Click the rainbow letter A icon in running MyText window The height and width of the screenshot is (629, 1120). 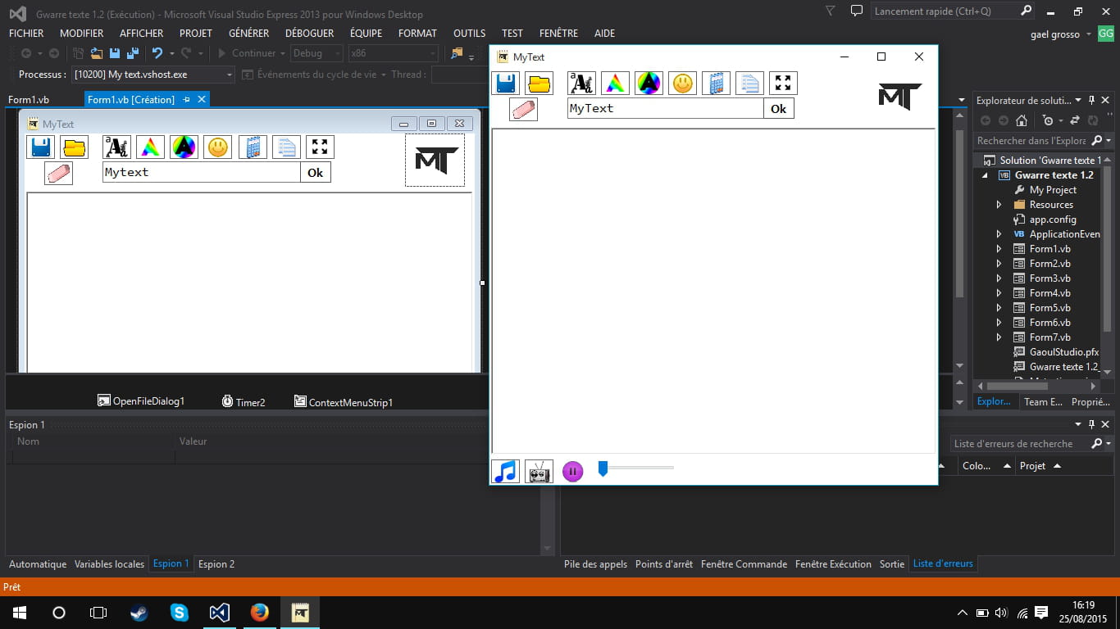(615, 84)
